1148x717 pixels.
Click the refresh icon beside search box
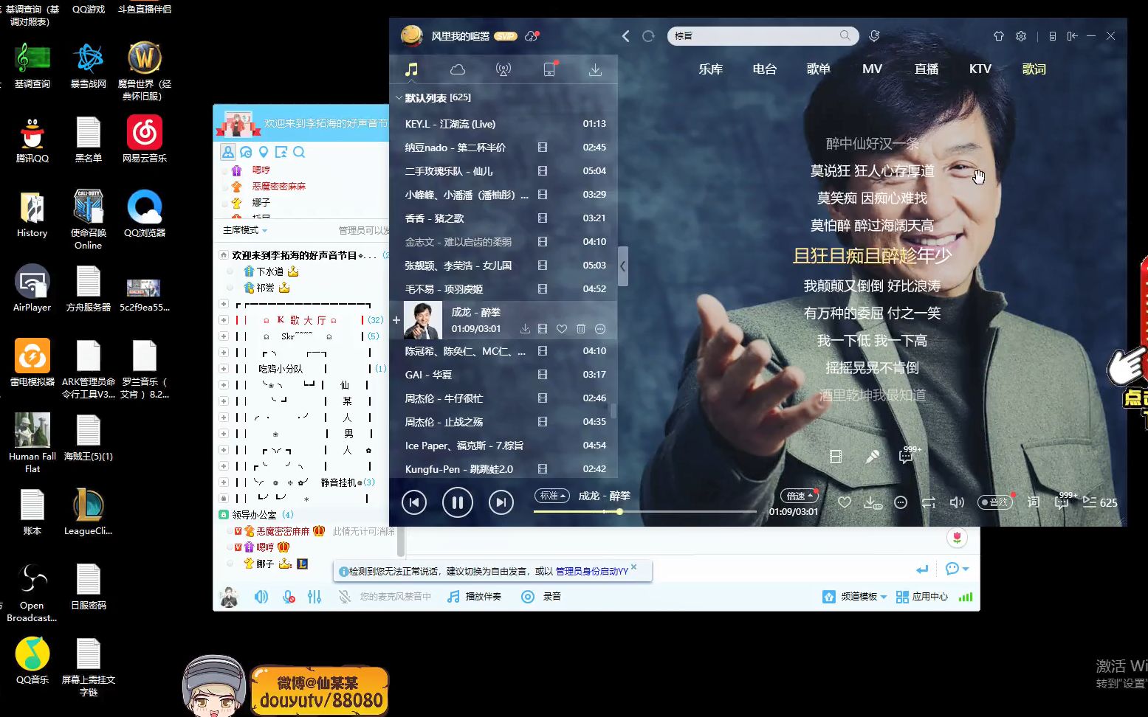click(x=648, y=36)
